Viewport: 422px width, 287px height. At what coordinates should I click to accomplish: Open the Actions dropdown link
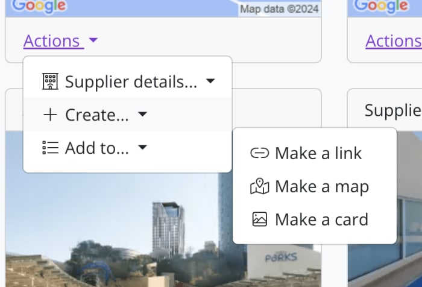pos(54,41)
